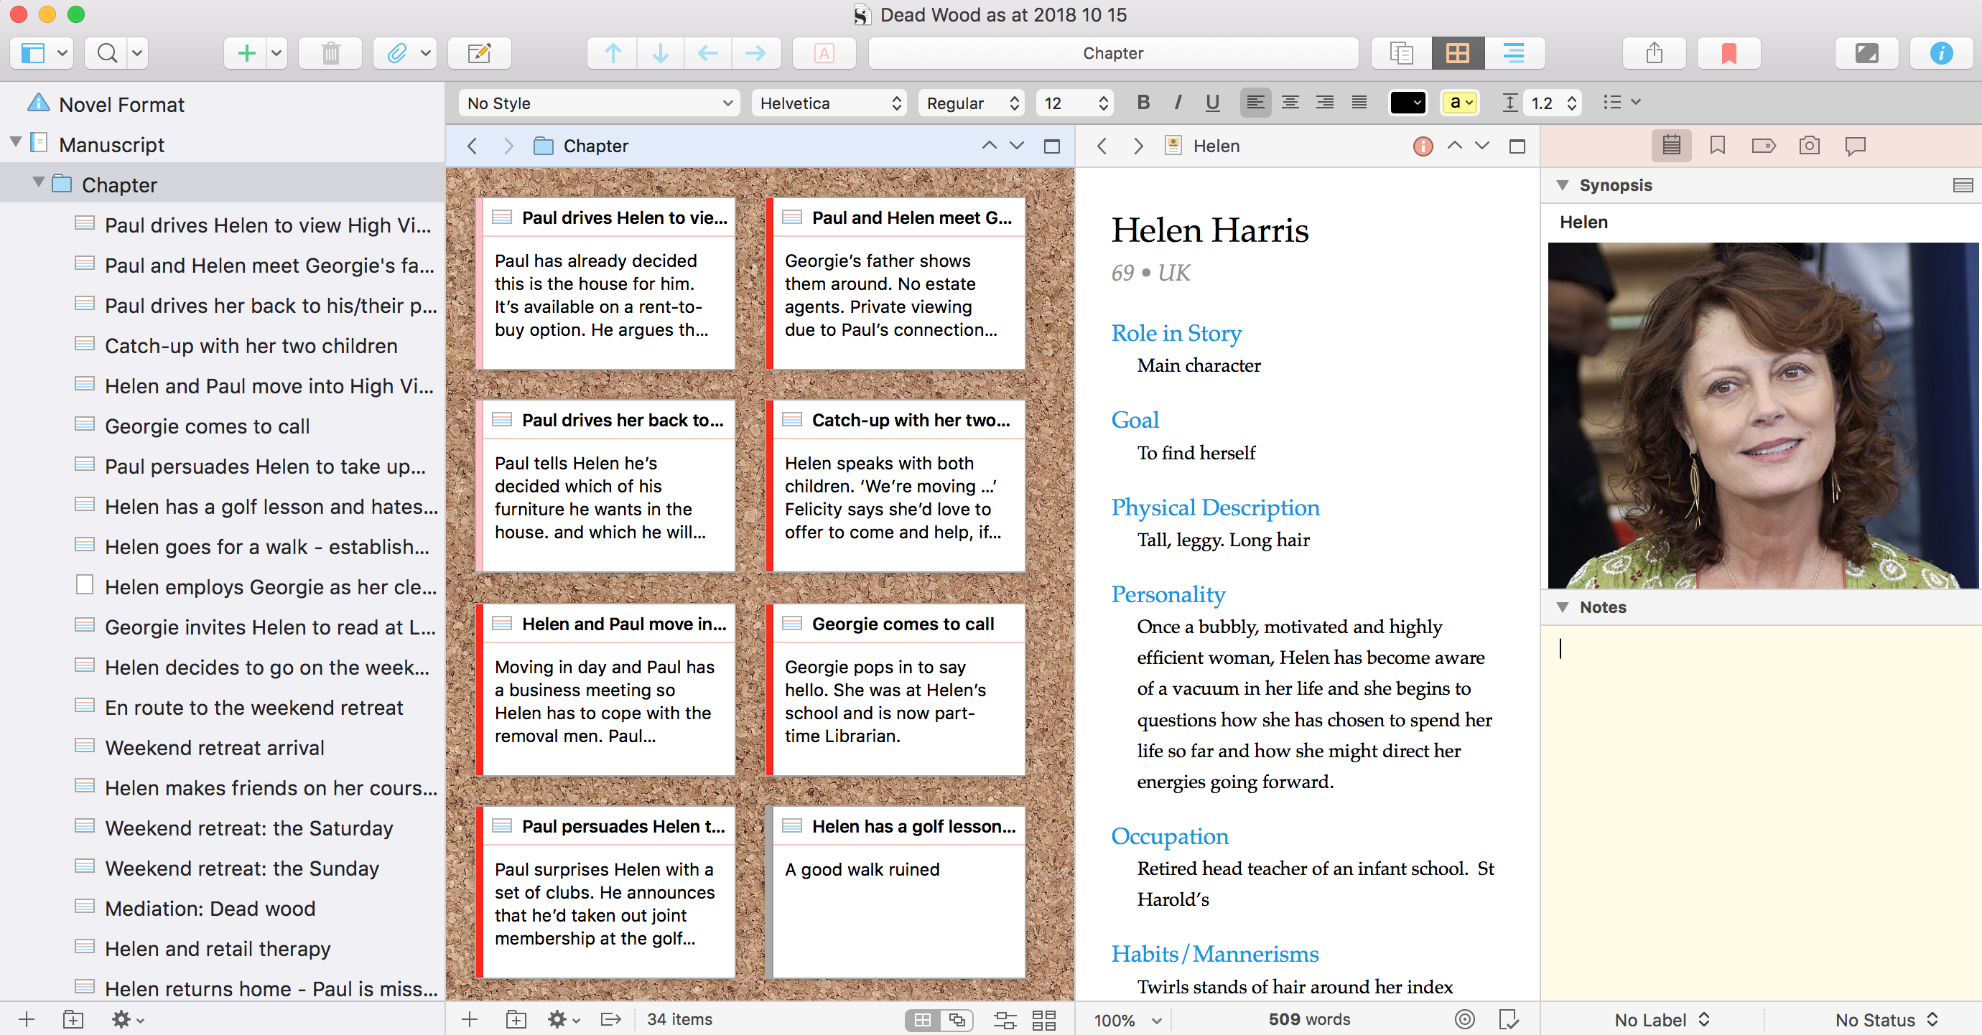Collapse the Chapter folder
This screenshot has height=1035, width=1982.
coord(39,183)
